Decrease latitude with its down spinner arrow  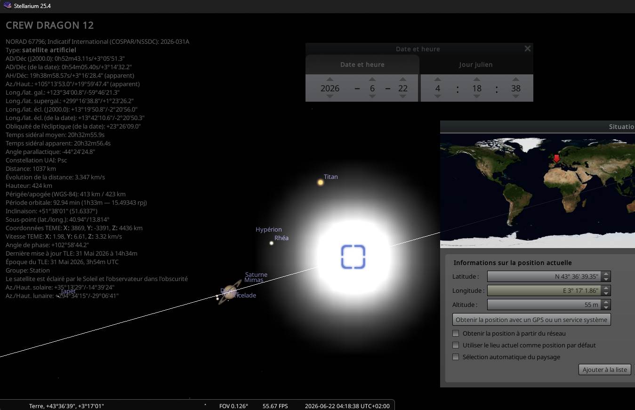click(x=606, y=280)
